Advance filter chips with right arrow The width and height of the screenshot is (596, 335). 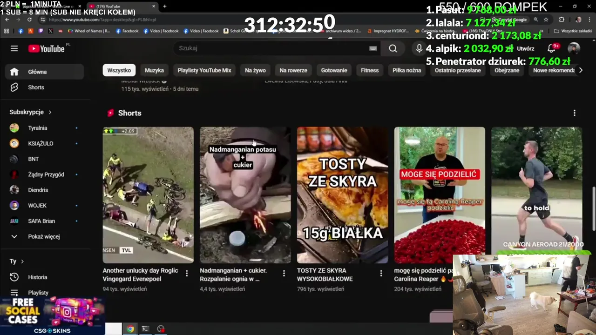580,70
